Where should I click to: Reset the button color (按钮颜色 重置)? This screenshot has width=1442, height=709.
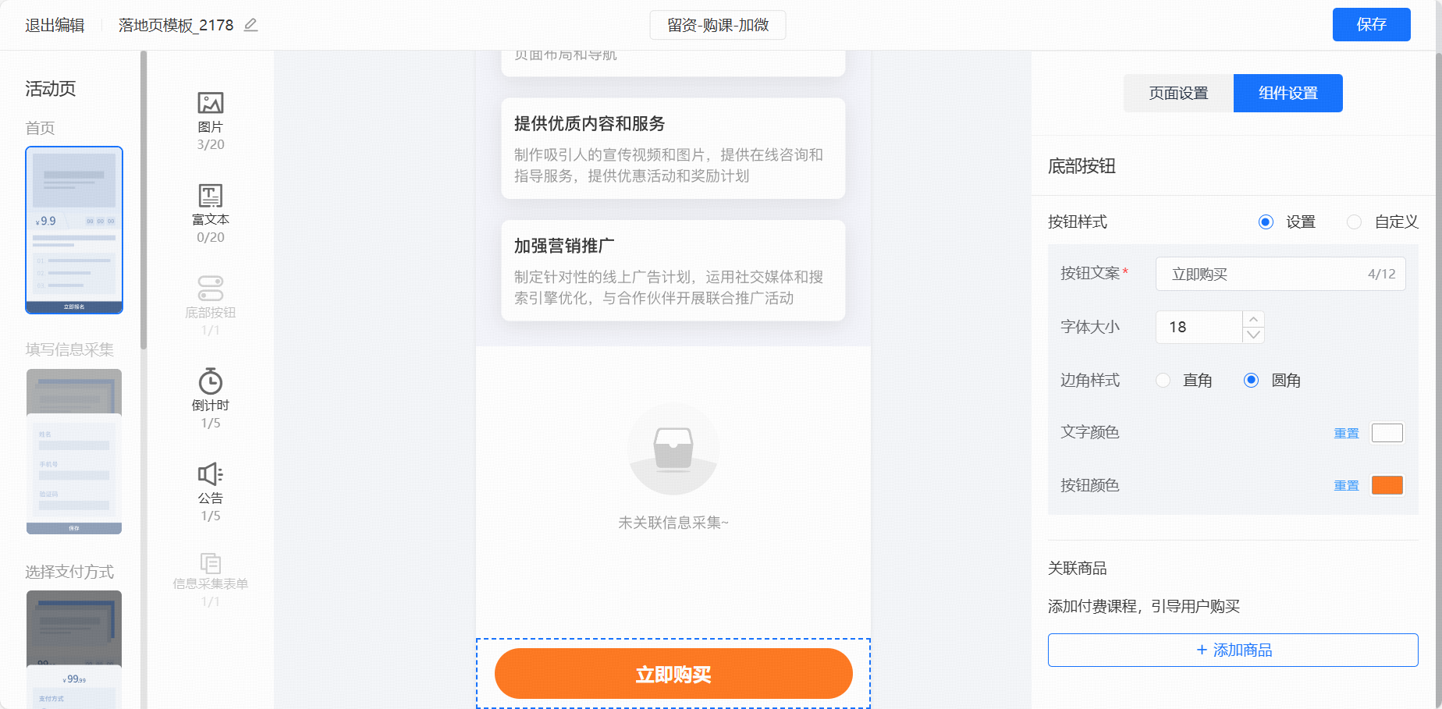pyautogui.click(x=1346, y=485)
